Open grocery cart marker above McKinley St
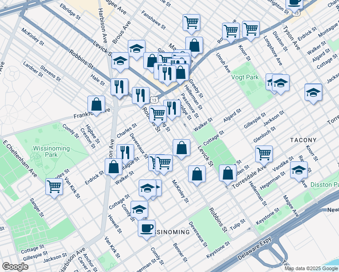This screenshot has height=272, width=339. point(164,164)
